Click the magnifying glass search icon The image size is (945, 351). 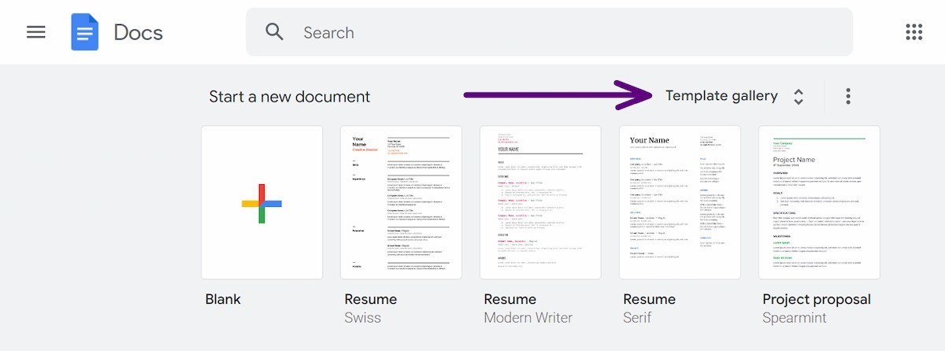274,32
